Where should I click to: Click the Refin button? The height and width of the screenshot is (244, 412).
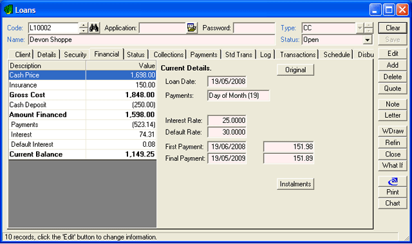click(x=393, y=143)
